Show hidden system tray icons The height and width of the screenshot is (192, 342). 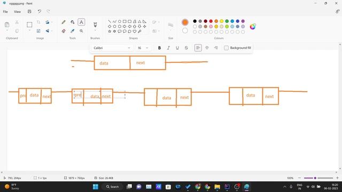(285, 187)
